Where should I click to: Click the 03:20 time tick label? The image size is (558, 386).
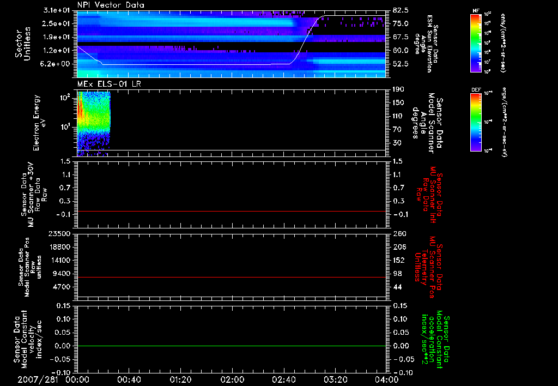pyautogui.click(x=335, y=379)
